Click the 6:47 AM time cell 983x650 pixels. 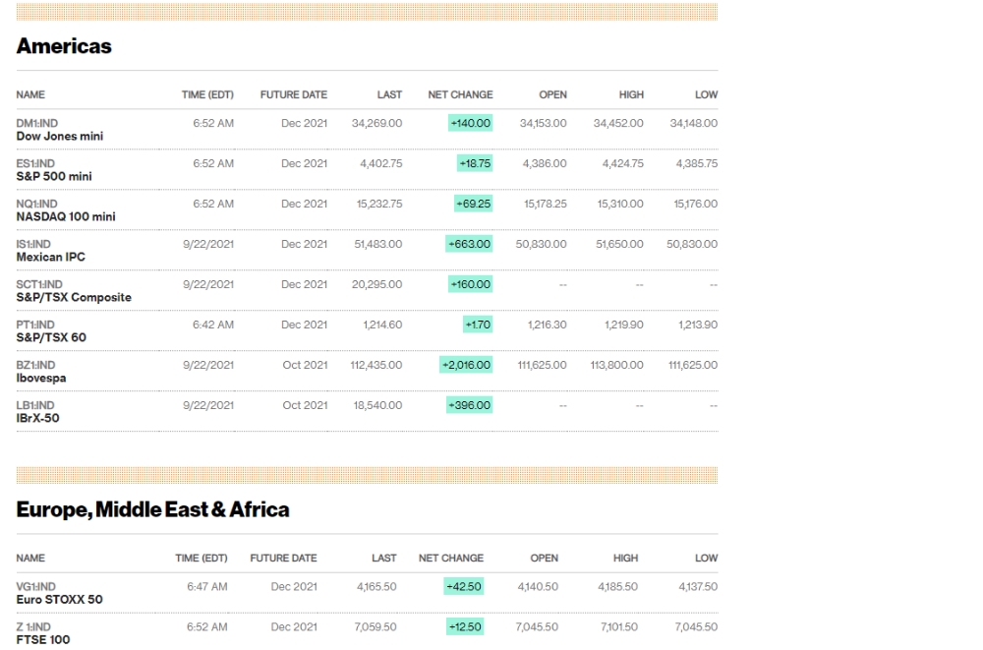coord(206,587)
